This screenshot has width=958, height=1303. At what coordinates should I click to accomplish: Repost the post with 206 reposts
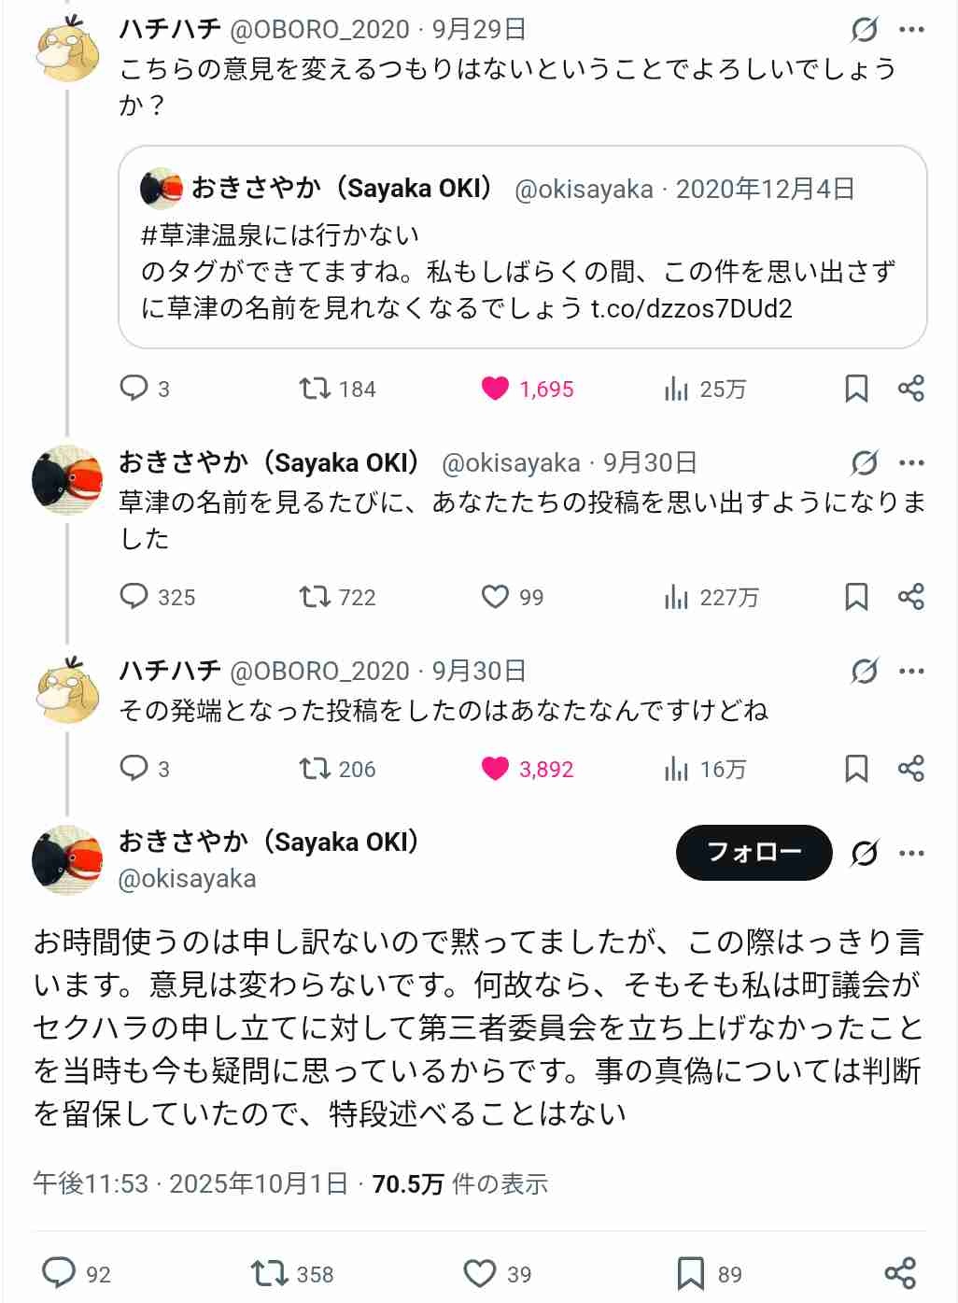click(x=315, y=768)
